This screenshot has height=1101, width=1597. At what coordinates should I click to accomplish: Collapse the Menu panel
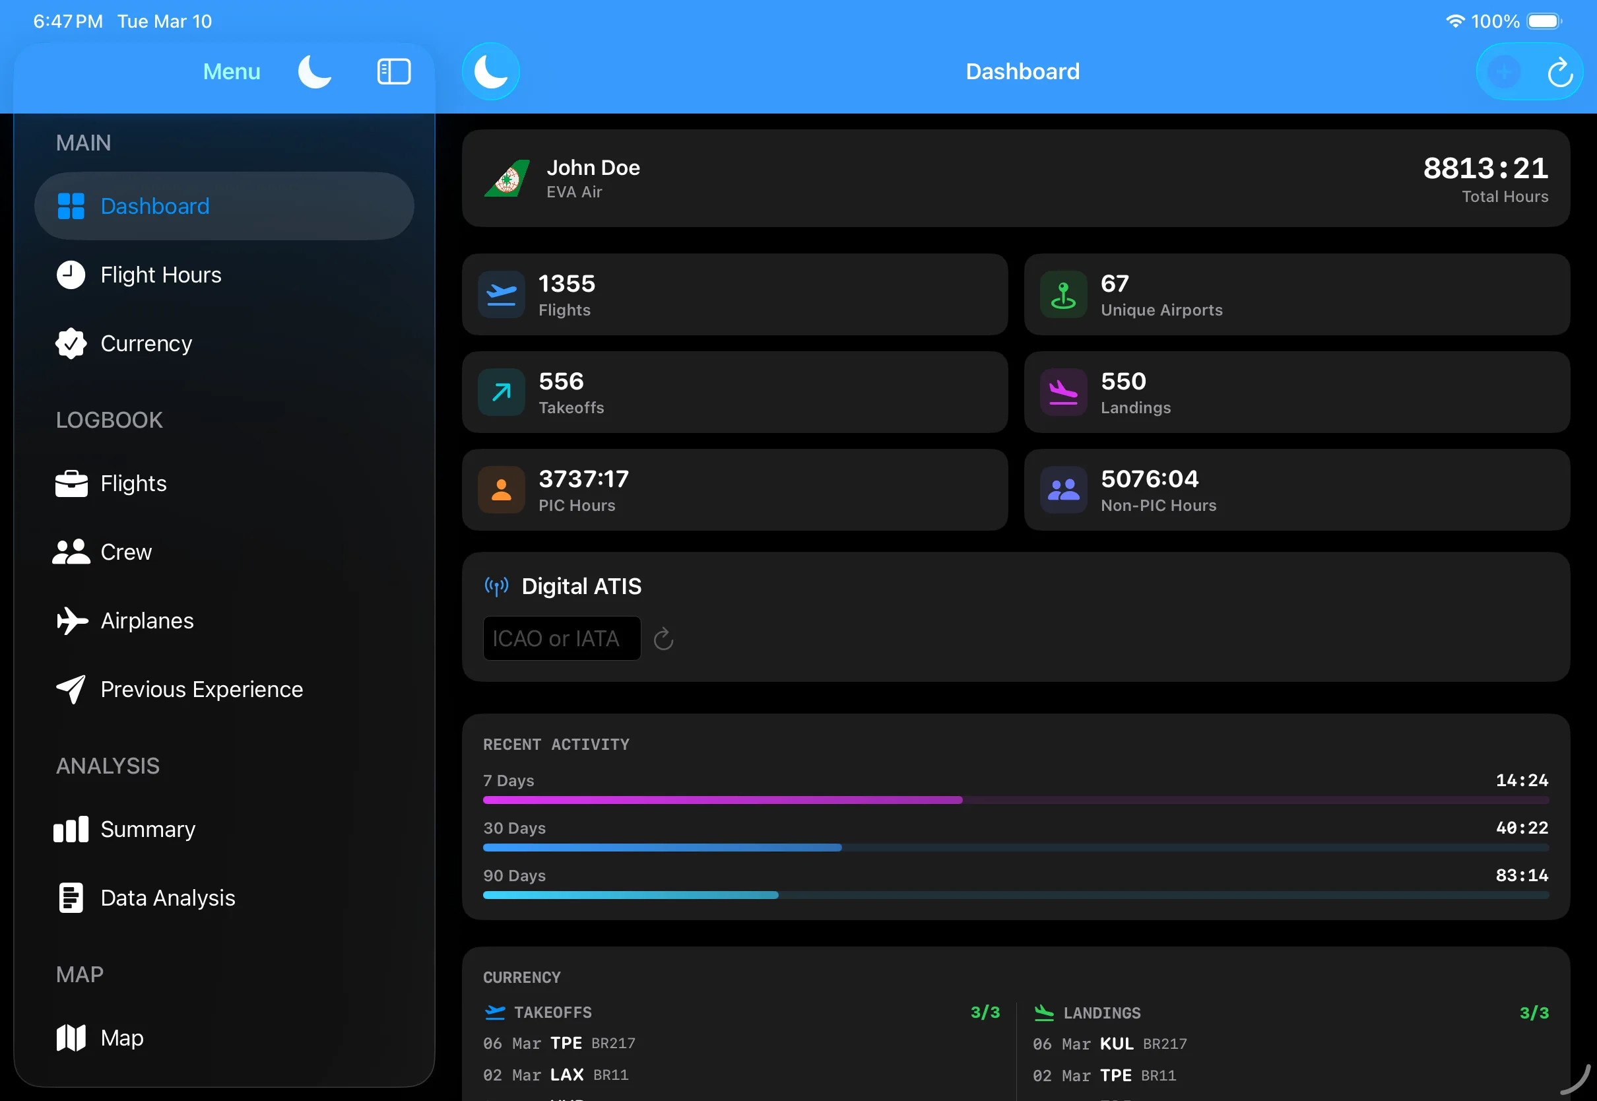coord(231,71)
